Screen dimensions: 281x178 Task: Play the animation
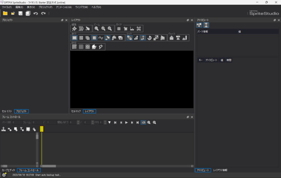(x=126, y=122)
